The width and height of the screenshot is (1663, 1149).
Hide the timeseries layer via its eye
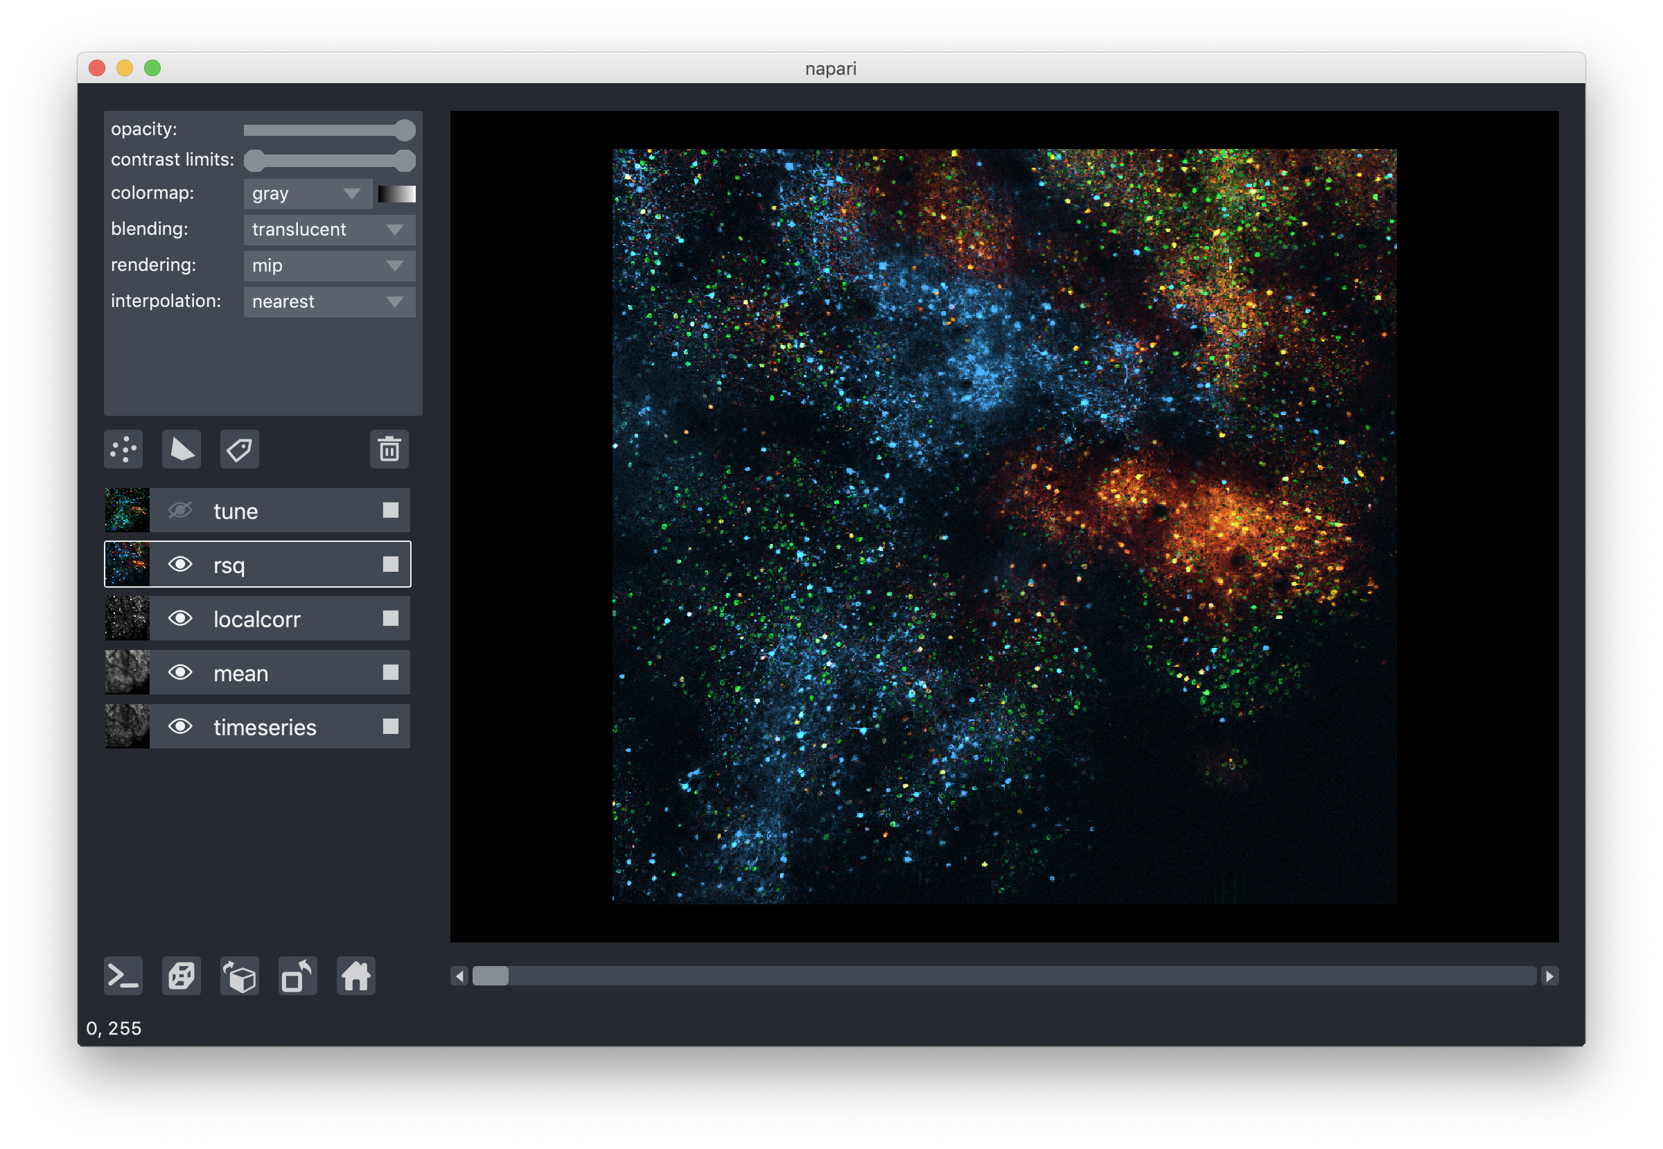[180, 726]
